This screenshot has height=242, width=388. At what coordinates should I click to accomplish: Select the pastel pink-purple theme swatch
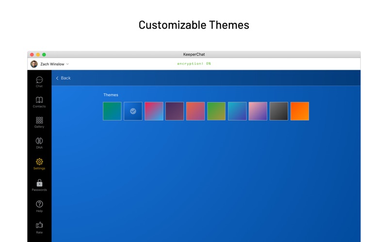point(258,111)
